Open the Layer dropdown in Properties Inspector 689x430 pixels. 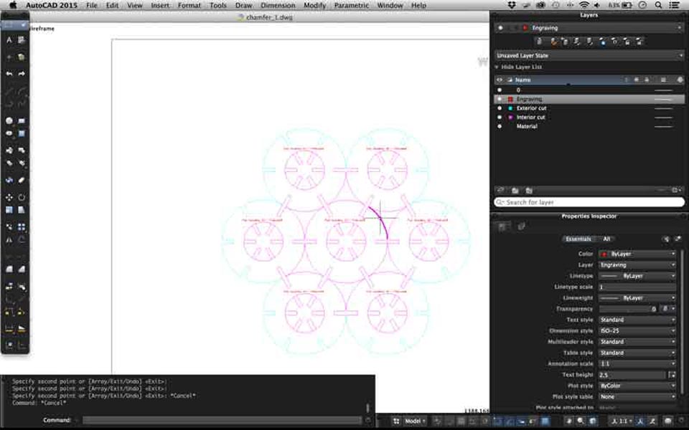coord(637,265)
